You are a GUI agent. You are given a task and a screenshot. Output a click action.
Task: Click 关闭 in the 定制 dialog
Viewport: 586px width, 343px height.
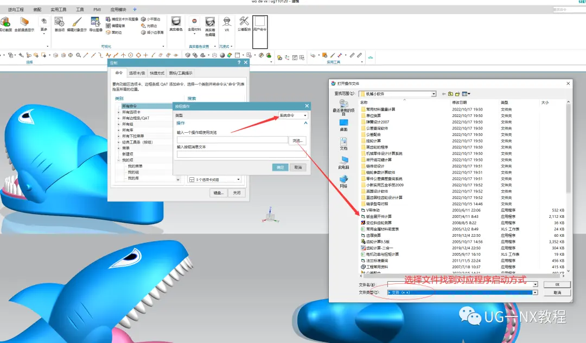coord(237,192)
